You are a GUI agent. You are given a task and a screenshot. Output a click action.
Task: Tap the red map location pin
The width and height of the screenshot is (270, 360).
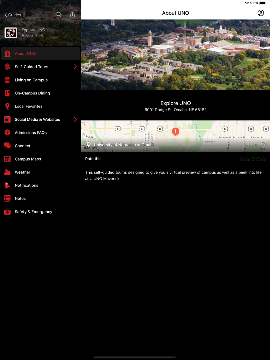coord(175,132)
